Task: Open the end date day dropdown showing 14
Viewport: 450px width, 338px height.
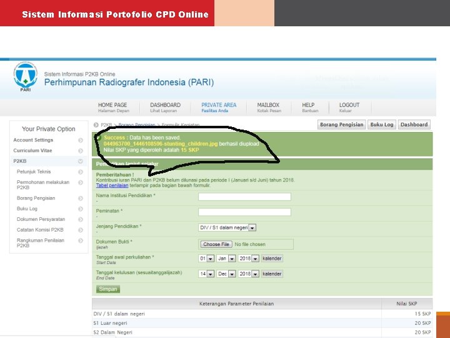Action: point(206,274)
